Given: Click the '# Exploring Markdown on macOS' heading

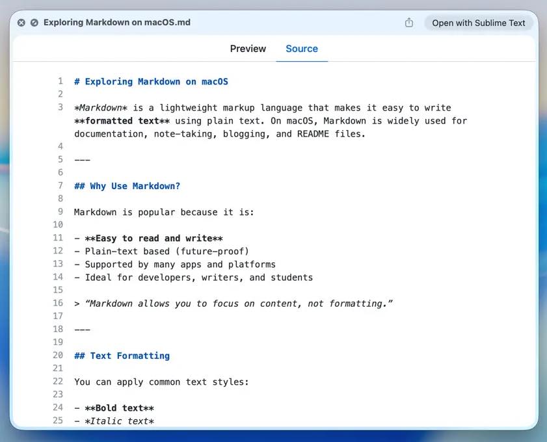Looking at the screenshot, I should tap(151, 82).
